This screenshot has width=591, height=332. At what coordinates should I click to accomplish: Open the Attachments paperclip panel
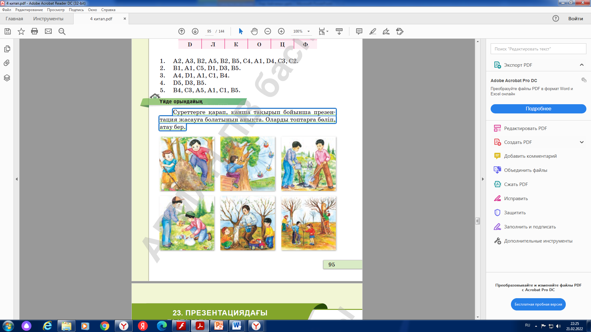coord(7,63)
